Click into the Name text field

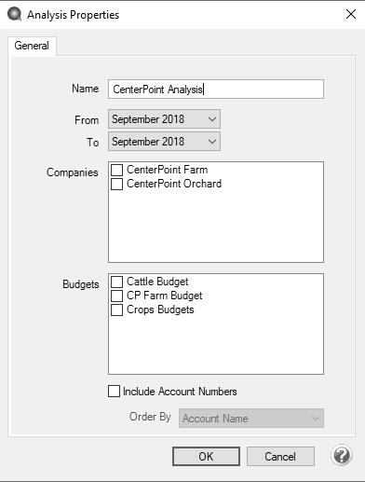[216, 90]
